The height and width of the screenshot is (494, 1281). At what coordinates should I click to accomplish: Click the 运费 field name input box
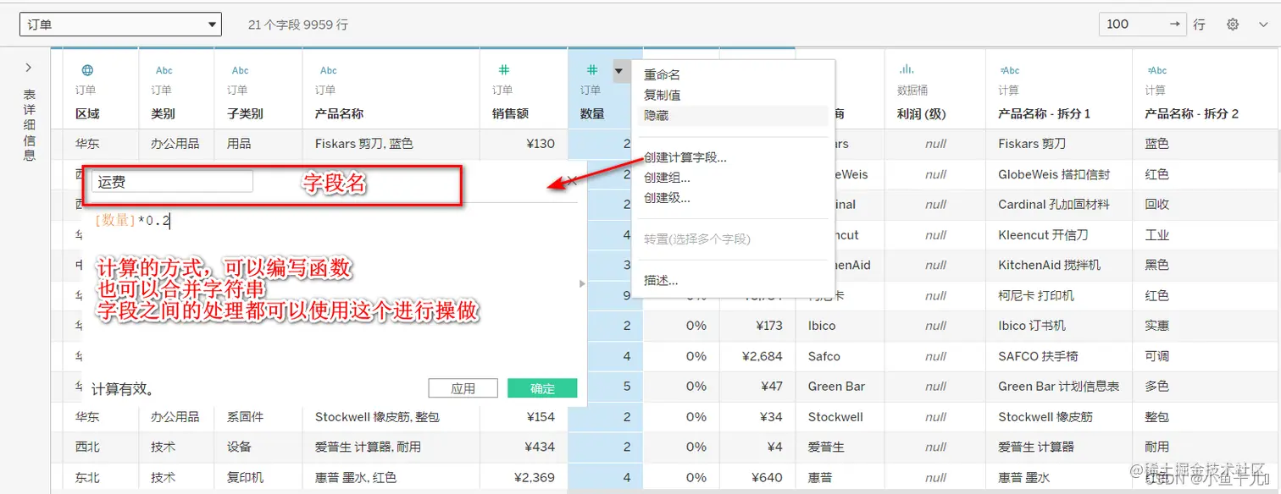tap(169, 181)
